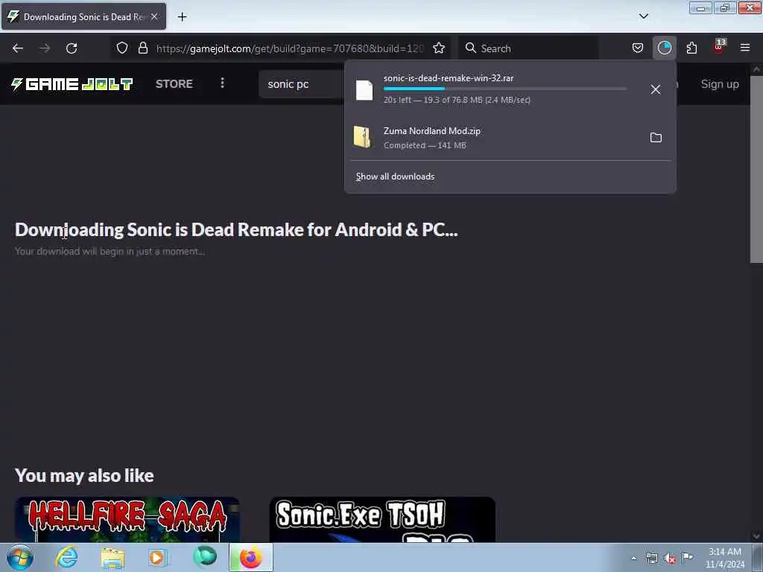The width and height of the screenshot is (763, 572).
Task: Open Windows Explorer folder in taskbar
Action: (x=113, y=557)
